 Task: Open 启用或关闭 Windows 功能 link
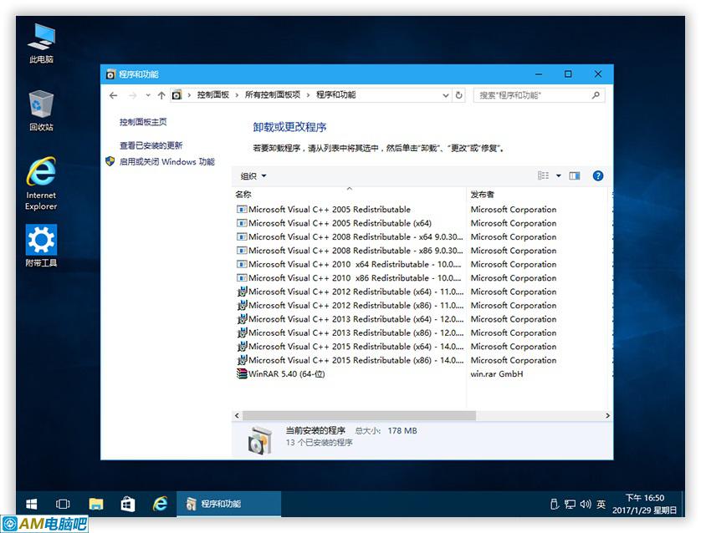pos(166,161)
